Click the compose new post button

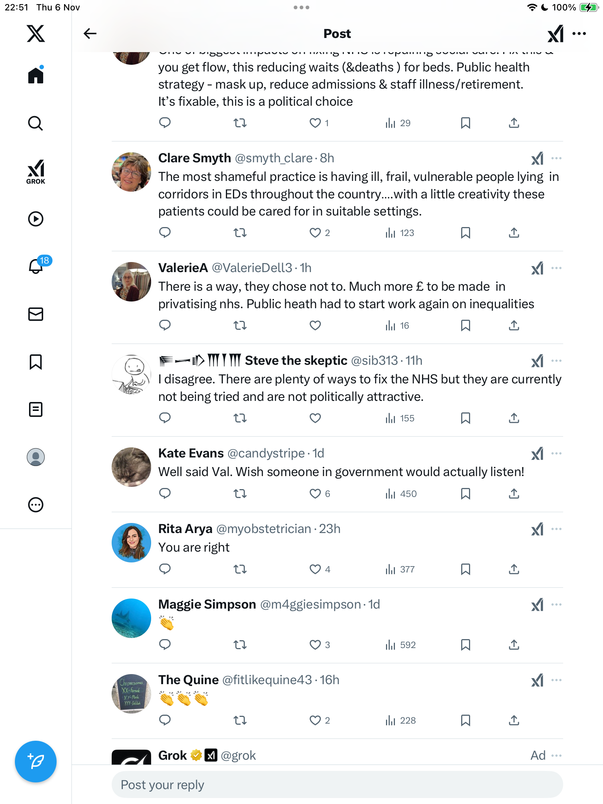36,761
